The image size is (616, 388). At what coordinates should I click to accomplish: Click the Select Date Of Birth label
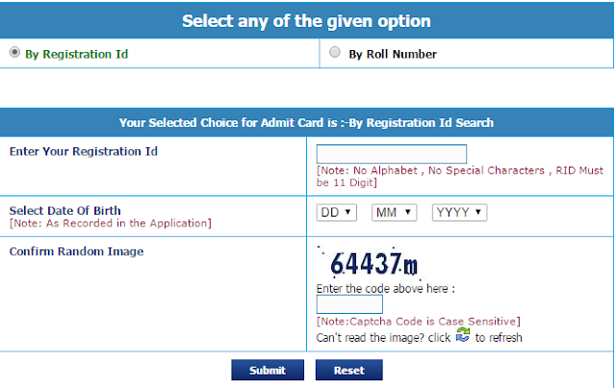tap(65, 211)
